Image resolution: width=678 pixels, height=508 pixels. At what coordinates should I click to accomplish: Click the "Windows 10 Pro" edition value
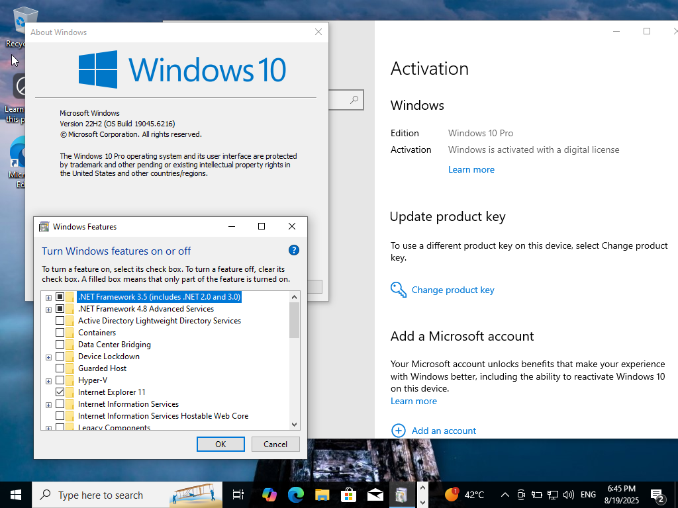click(x=481, y=133)
